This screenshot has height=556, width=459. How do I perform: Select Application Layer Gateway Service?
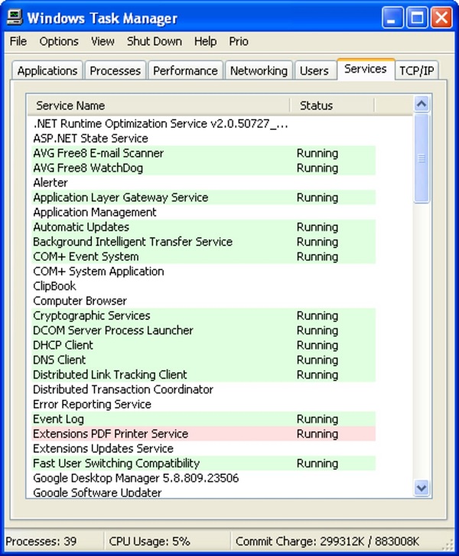[203, 197]
